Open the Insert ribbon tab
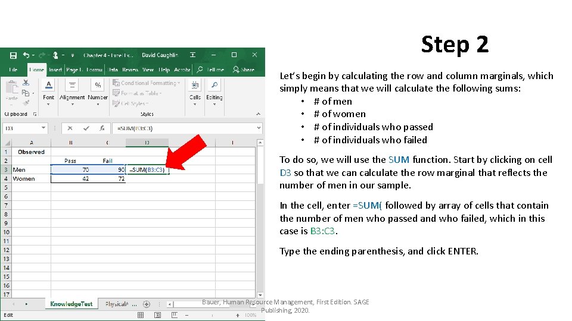 (x=55, y=70)
